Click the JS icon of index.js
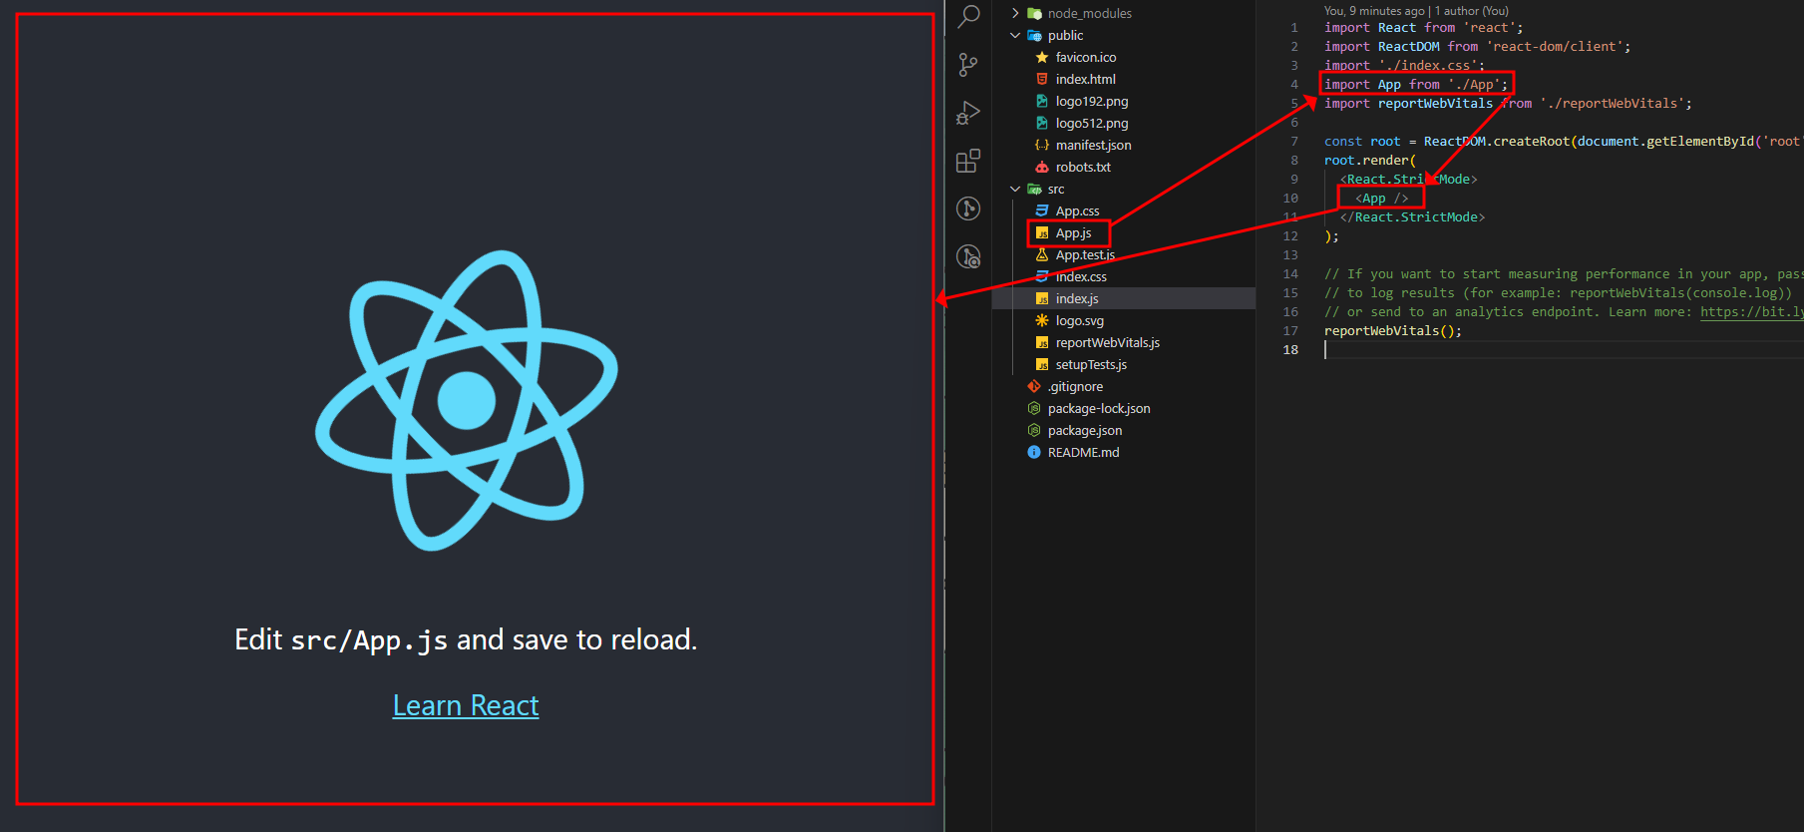 coord(1042,298)
